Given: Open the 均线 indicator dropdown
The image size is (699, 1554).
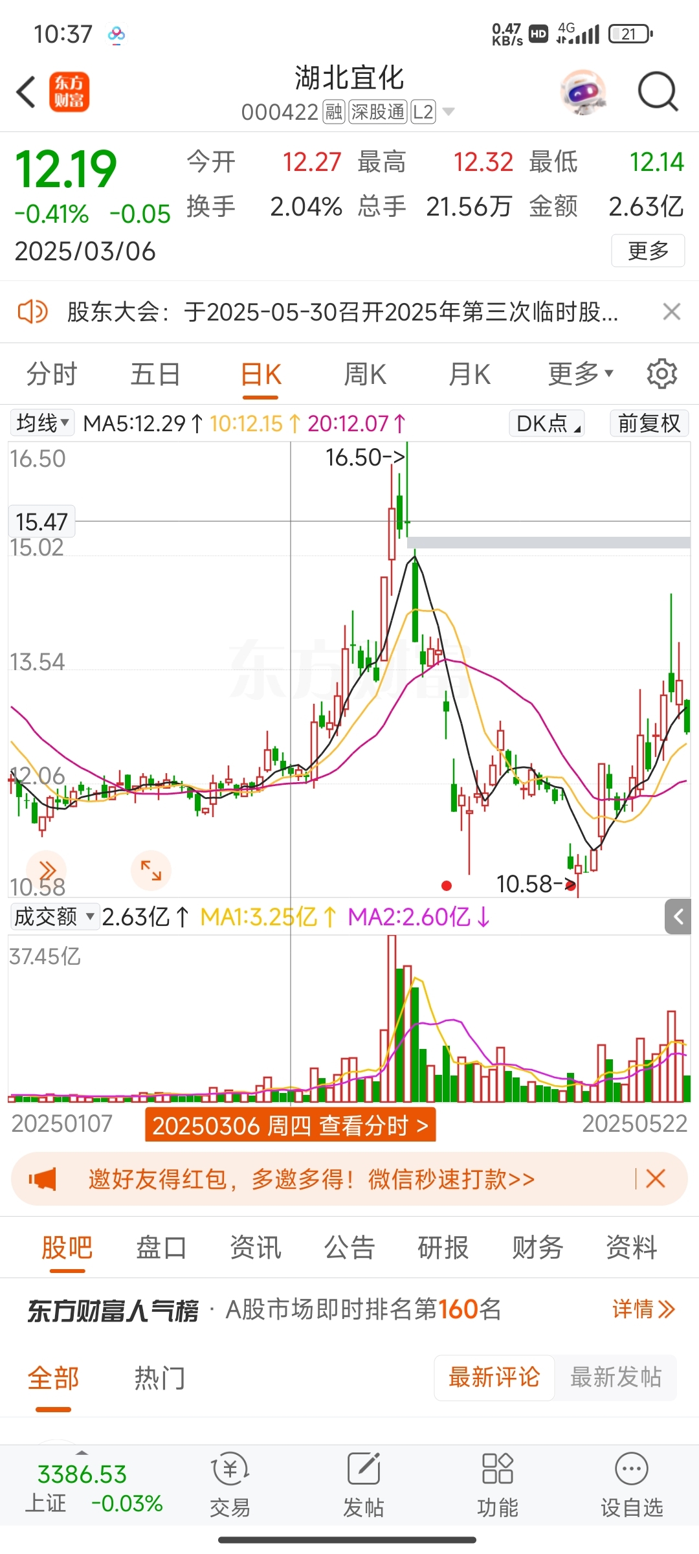Looking at the screenshot, I should point(42,423).
